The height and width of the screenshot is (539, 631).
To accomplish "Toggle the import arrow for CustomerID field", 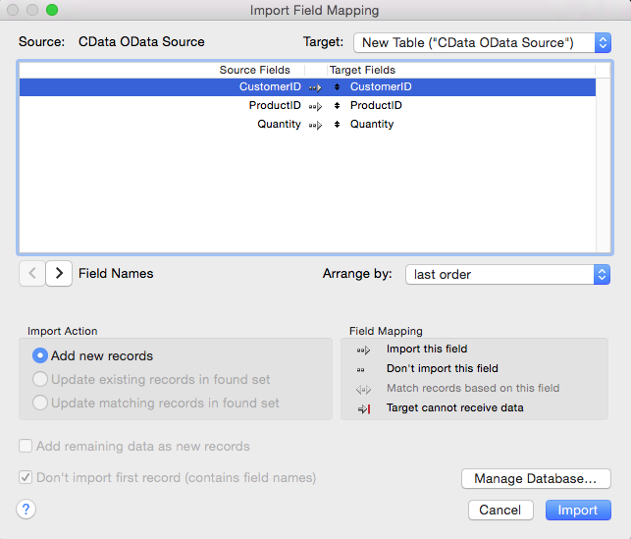I will [x=315, y=87].
